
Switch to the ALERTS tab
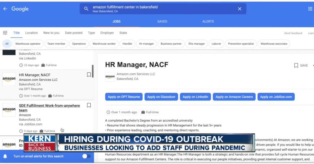coord(208,21)
